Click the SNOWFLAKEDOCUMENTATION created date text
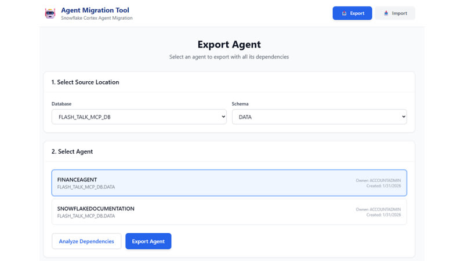Screen dimensions: 464x261 pos(383,215)
